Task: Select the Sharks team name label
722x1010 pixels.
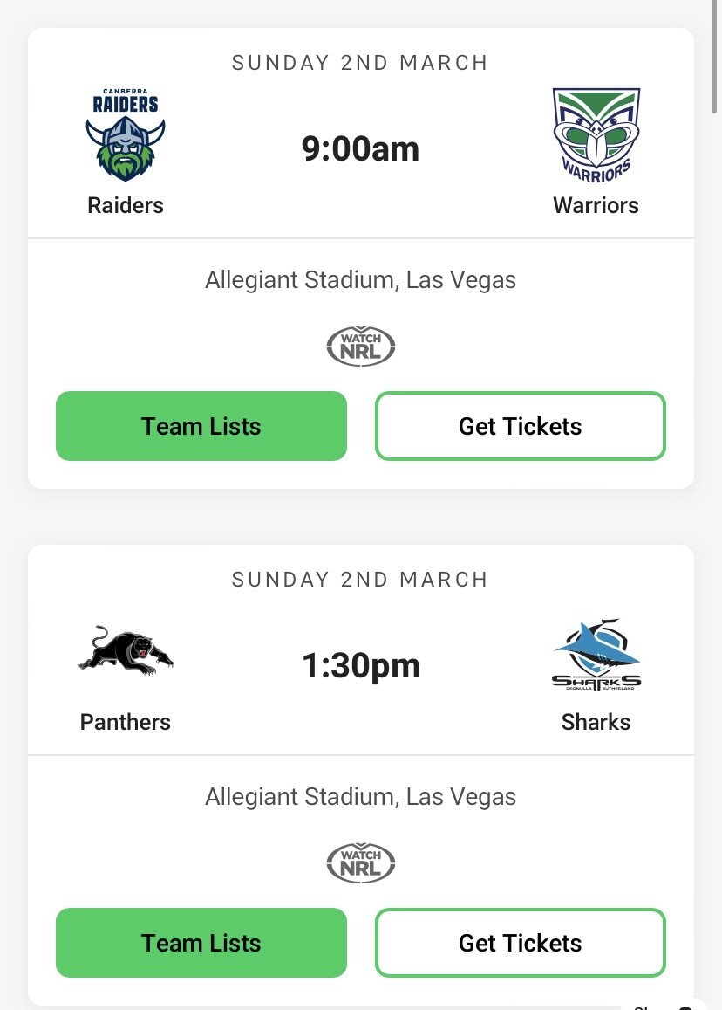Action: 596,722
